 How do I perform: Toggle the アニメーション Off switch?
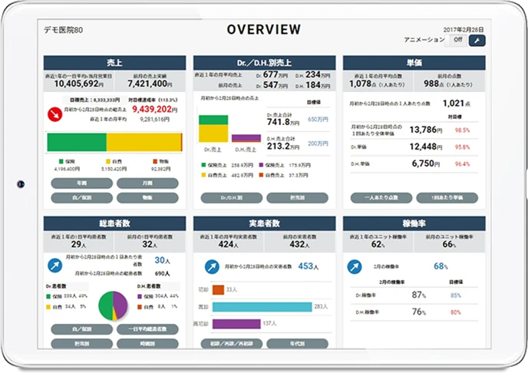(457, 40)
